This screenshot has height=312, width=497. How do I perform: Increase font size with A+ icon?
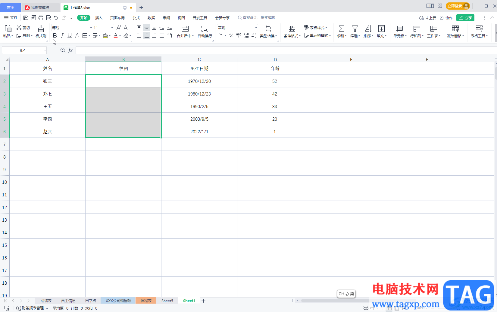point(119,28)
